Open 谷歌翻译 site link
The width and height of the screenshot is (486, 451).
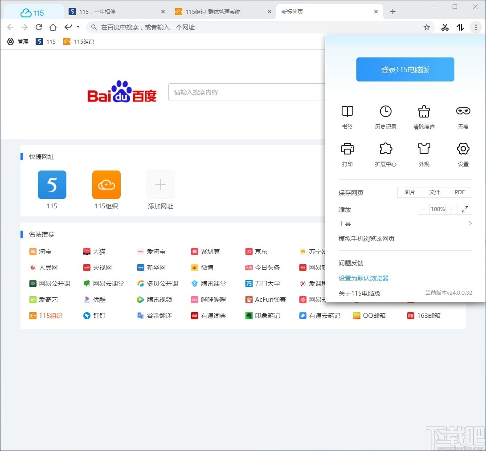[x=155, y=316]
